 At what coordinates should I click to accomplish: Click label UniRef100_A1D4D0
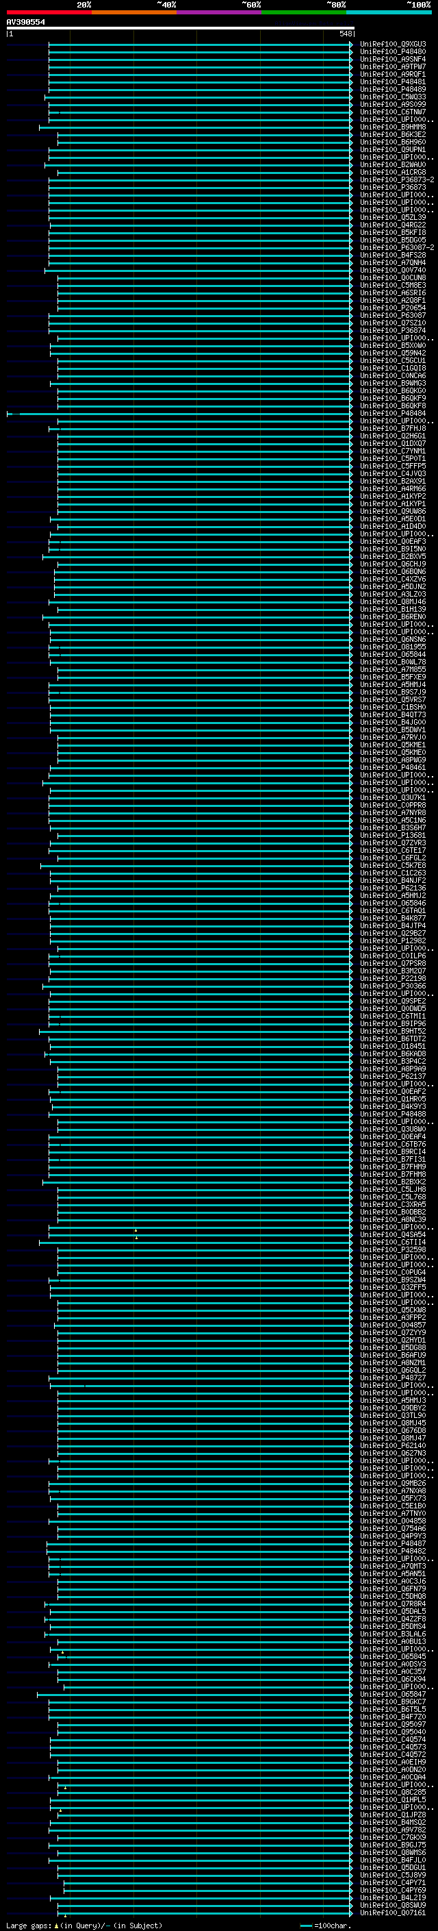393,526
